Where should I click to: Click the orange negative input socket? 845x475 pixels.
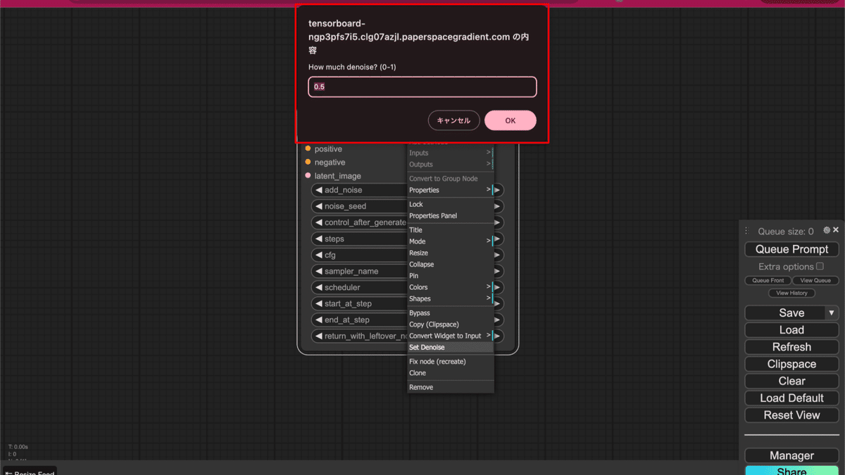pyautogui.click(x=308, y=162)
